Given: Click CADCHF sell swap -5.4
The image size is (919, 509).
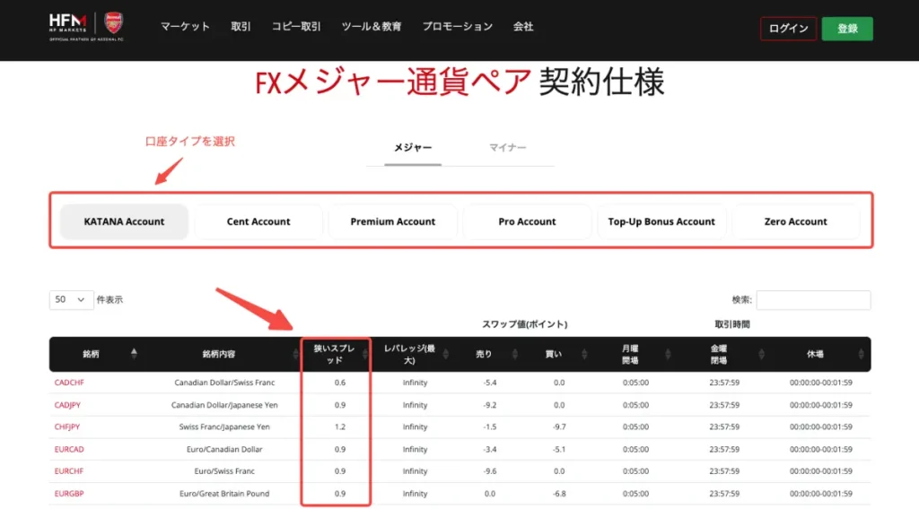Looking at the screenshot, I should point(490,383).
